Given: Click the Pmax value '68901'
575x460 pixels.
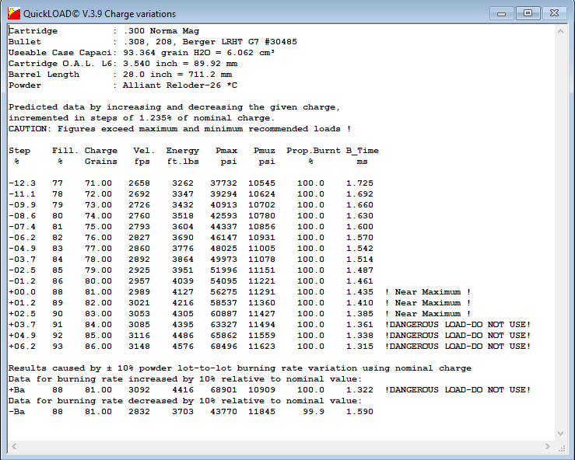Looking at the screenshot, I should pos(223,390).
